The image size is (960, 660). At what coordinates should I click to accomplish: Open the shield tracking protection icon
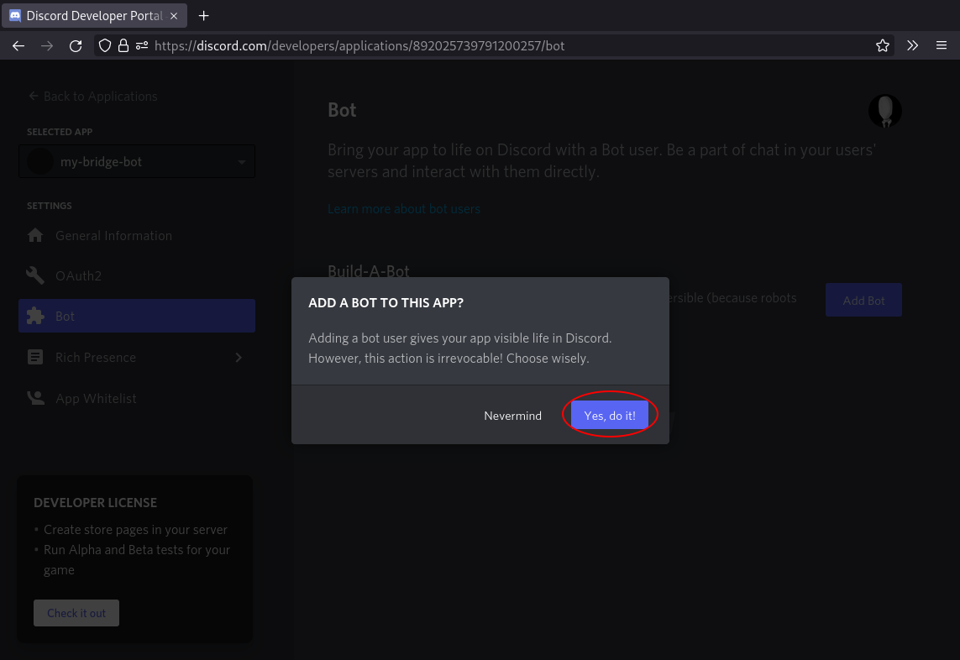[x=105, y=46]
